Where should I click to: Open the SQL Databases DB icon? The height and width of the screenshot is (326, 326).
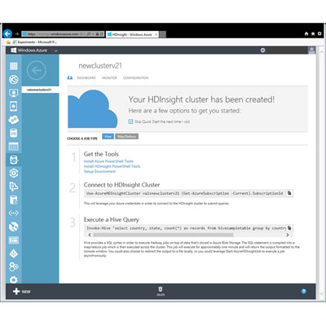pyautogui.click(x=14, y=133)
